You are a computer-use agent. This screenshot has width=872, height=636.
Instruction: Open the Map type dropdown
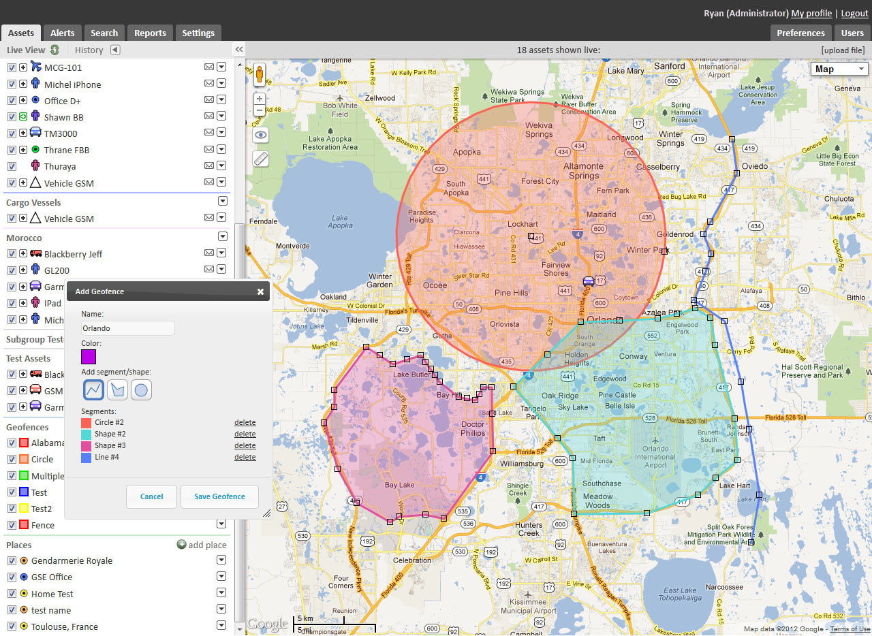tap(839, 69)
